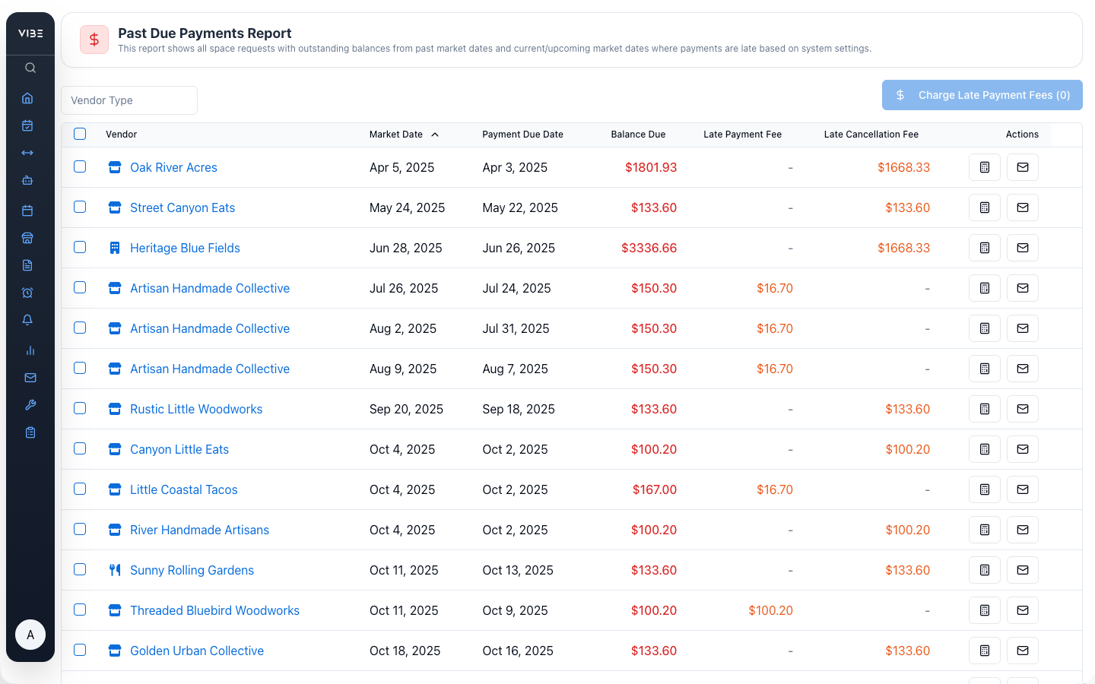
Task: Toggle Market Date sort order
Action: point(404,134)
